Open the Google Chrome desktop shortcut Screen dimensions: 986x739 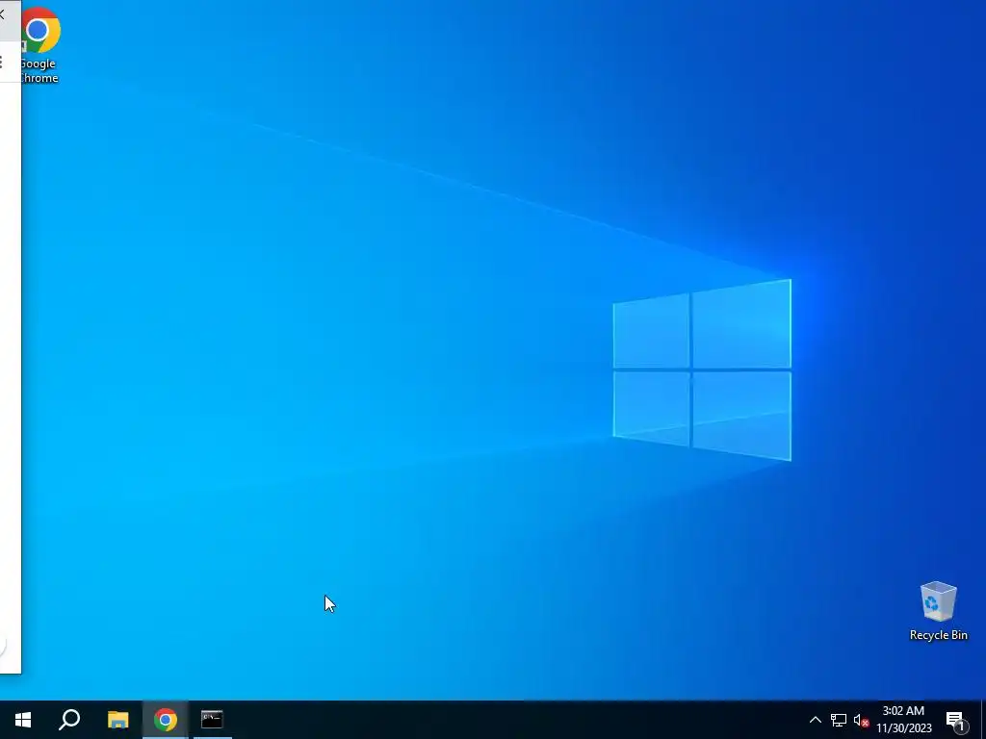[x=39, y=45]
